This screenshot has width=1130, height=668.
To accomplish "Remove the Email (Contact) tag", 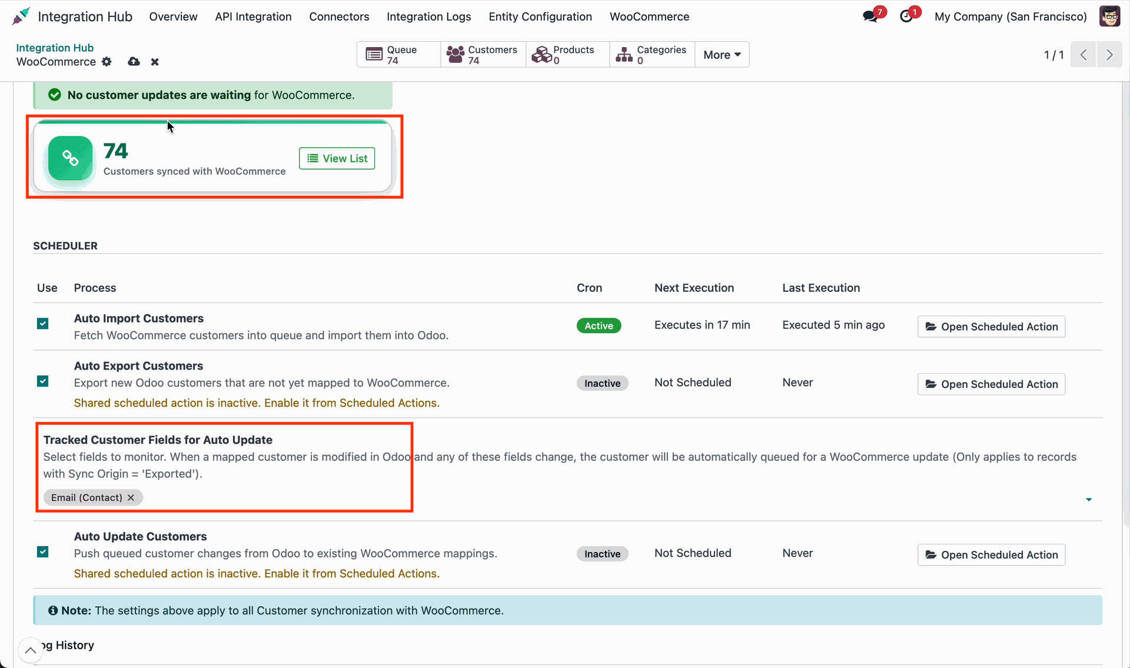I will click(x=131, y=498).
